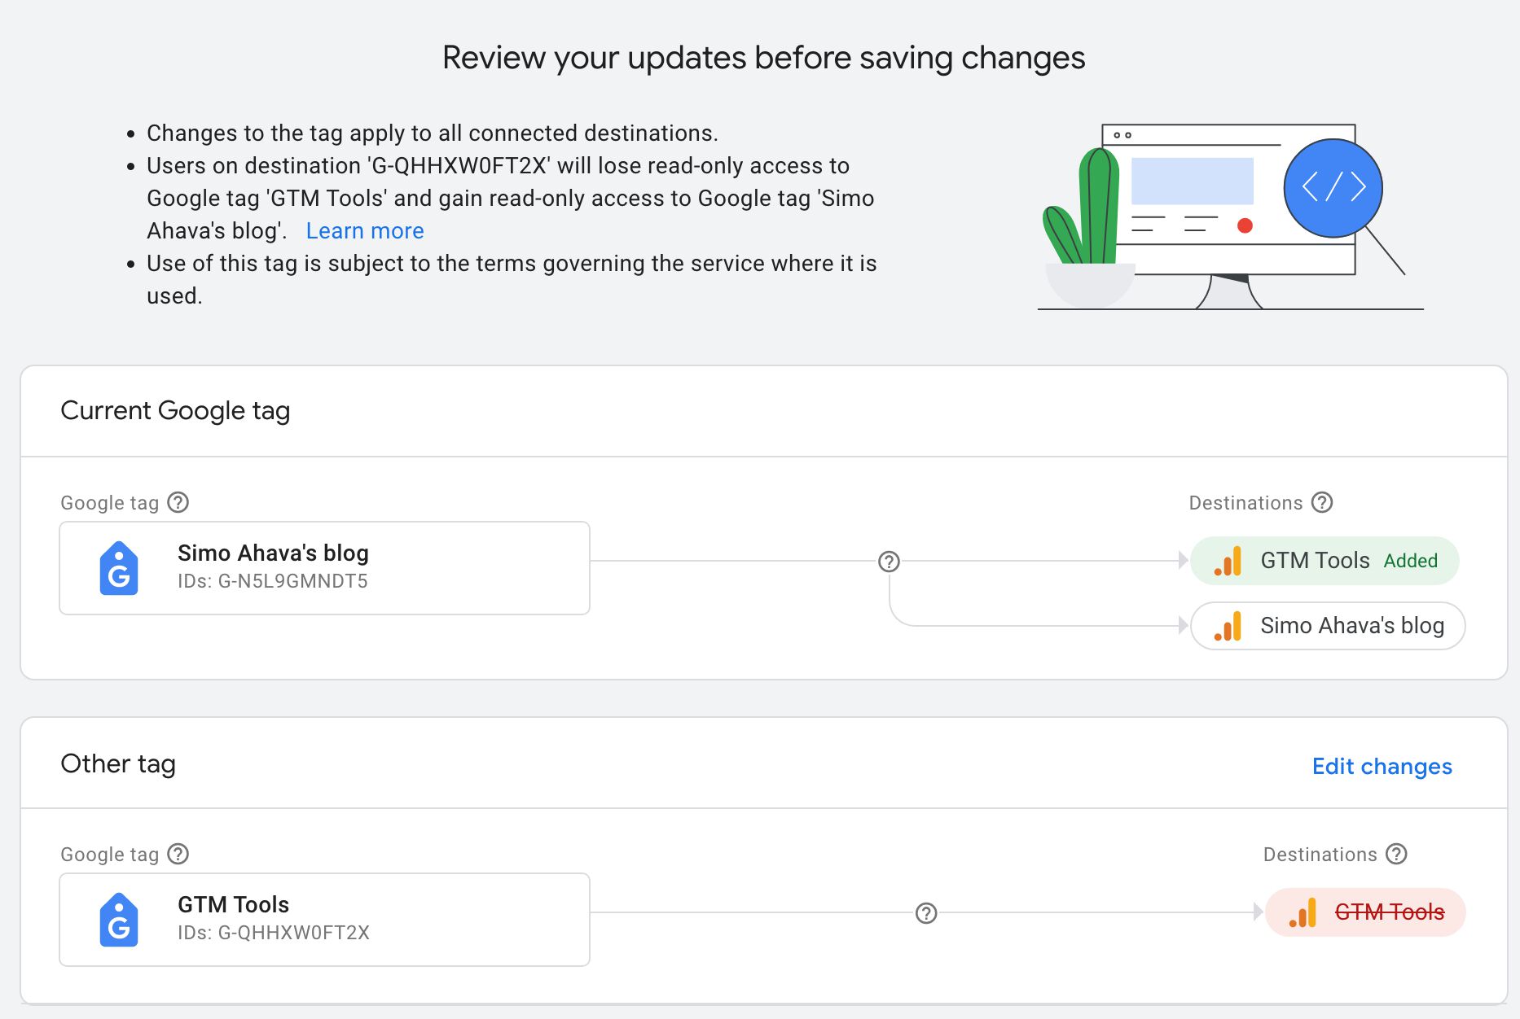
Task: Click help icon next to Google tag in Other tag
Action: coord(178,854)
